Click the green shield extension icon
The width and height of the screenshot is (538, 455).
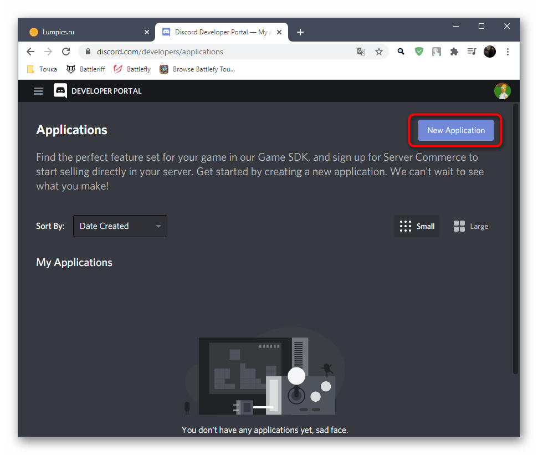click(419, 52)
